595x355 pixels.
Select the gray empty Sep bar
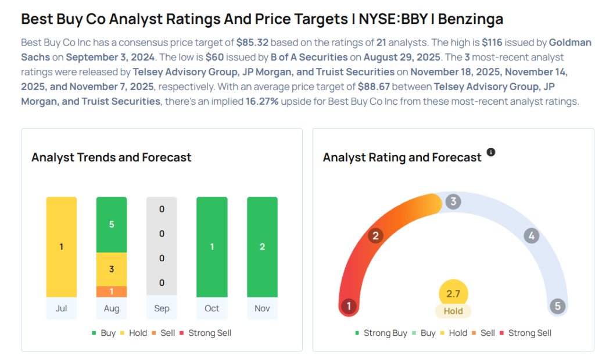[162, 247]
